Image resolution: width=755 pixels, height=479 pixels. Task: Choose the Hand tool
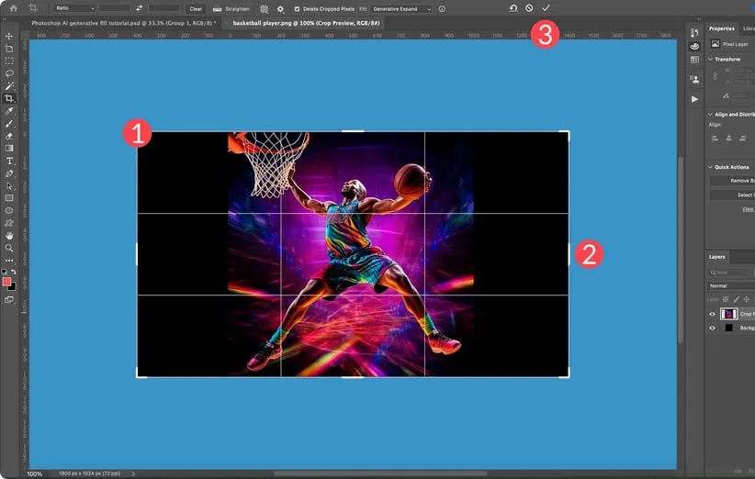click(9, 236)
